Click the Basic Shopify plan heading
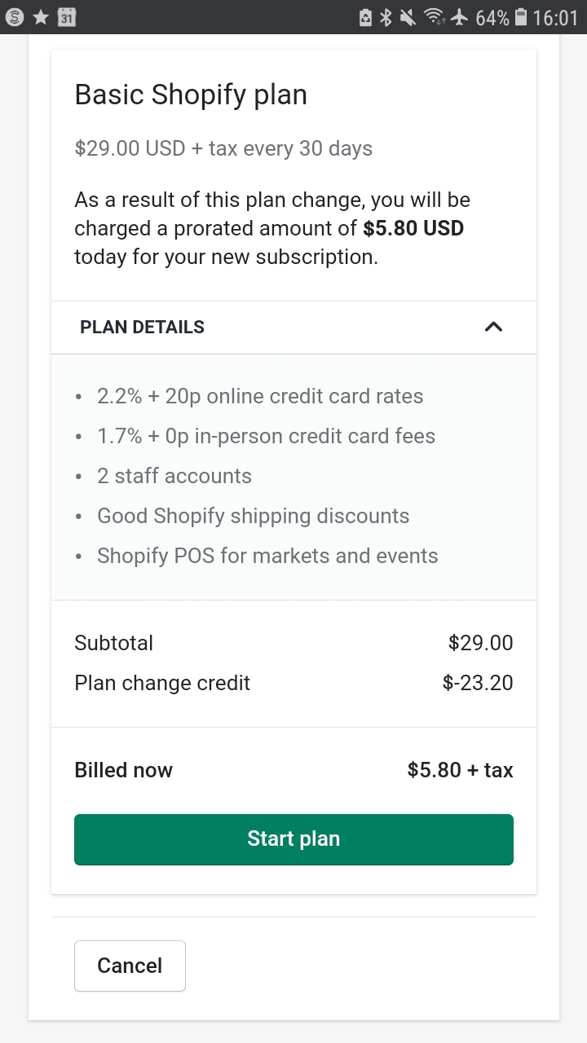 (x=191, y=95)
